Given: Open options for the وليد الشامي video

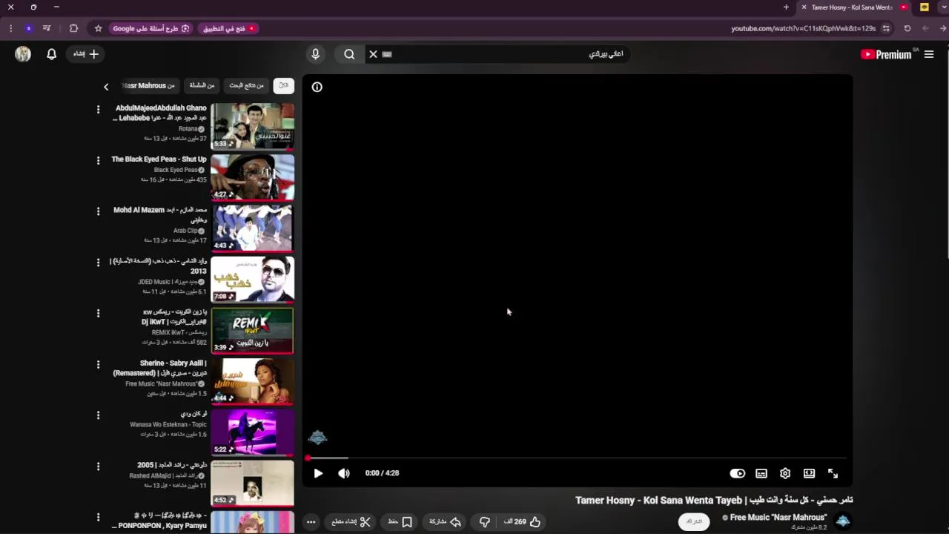Looking at the screenshot, I should tap(98, 263).
